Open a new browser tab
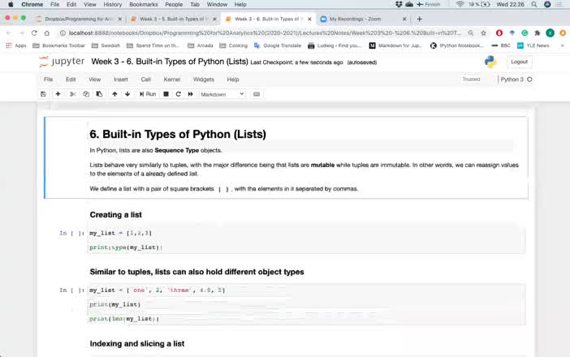 [x=420, y=19]
